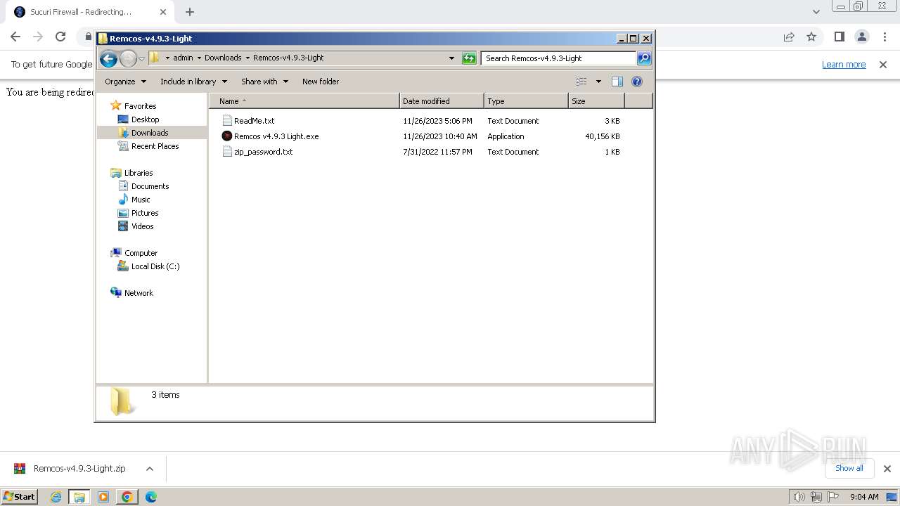Open Libraries in the navigation pane
The width and height of the screenshot is (900, 506).
pyautogui.click(x=139, y=173)
